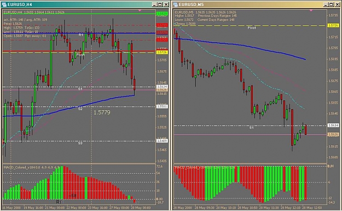This screenshot has width=342, height=211.
Task: Click the 1.5581 S2 price label in H4 chart
Action: coord(162,106)
